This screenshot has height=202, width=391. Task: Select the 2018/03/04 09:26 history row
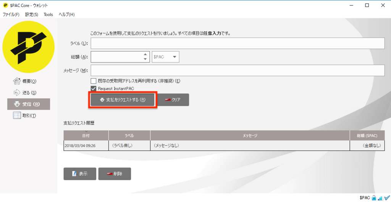click(224, 145)
